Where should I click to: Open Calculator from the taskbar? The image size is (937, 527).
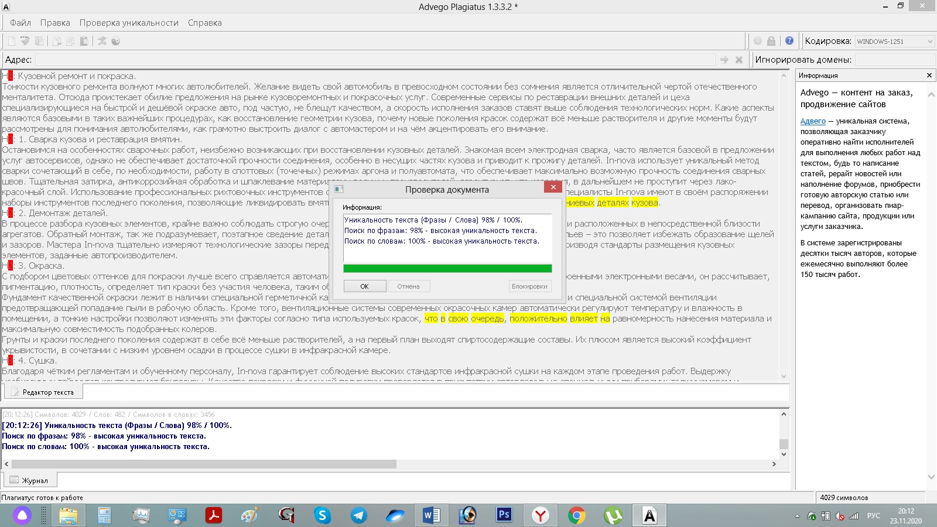coord(105,515)
